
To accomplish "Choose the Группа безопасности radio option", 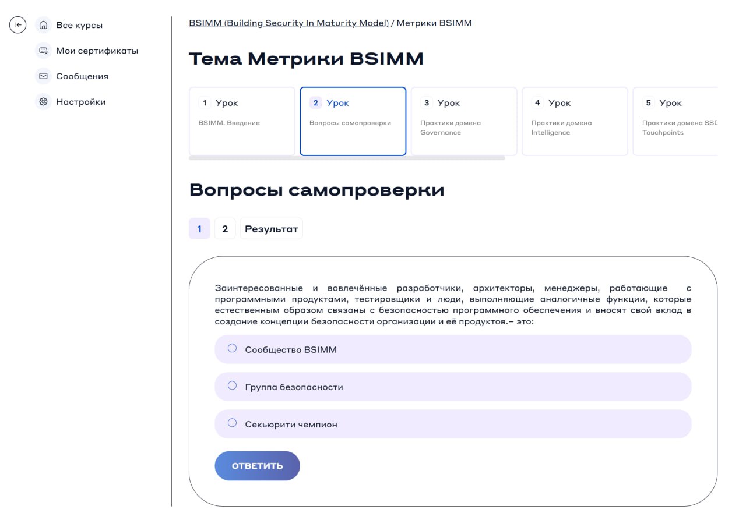I will pos(232,386).
